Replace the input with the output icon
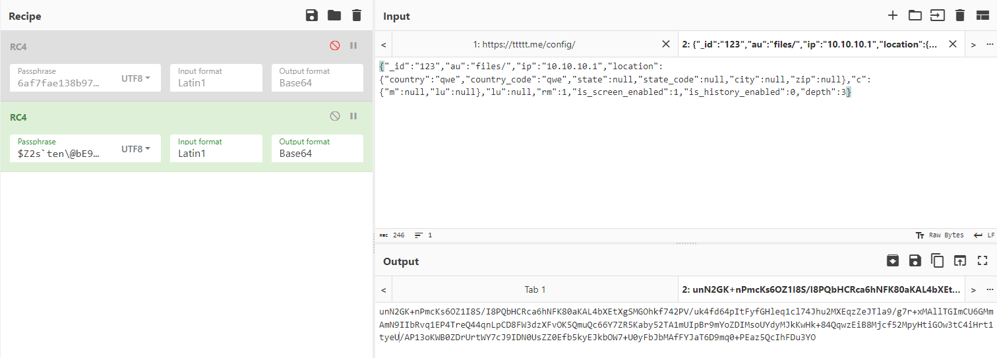 point(960,261)
